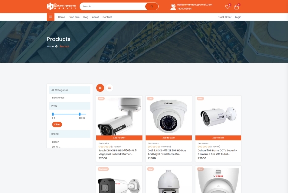
Task: Open the wishlist heart icon
Action: pos(227,7)
